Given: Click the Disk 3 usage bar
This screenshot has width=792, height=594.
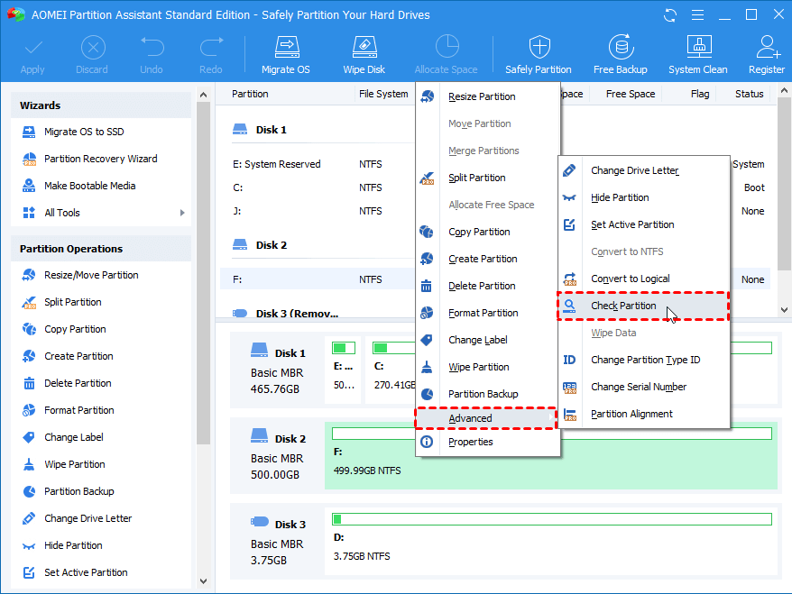Looking at the screenshot, I should [551, 519].
